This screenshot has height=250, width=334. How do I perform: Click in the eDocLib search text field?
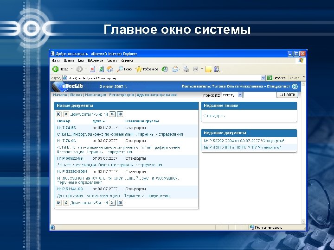[x=260, y=95]
